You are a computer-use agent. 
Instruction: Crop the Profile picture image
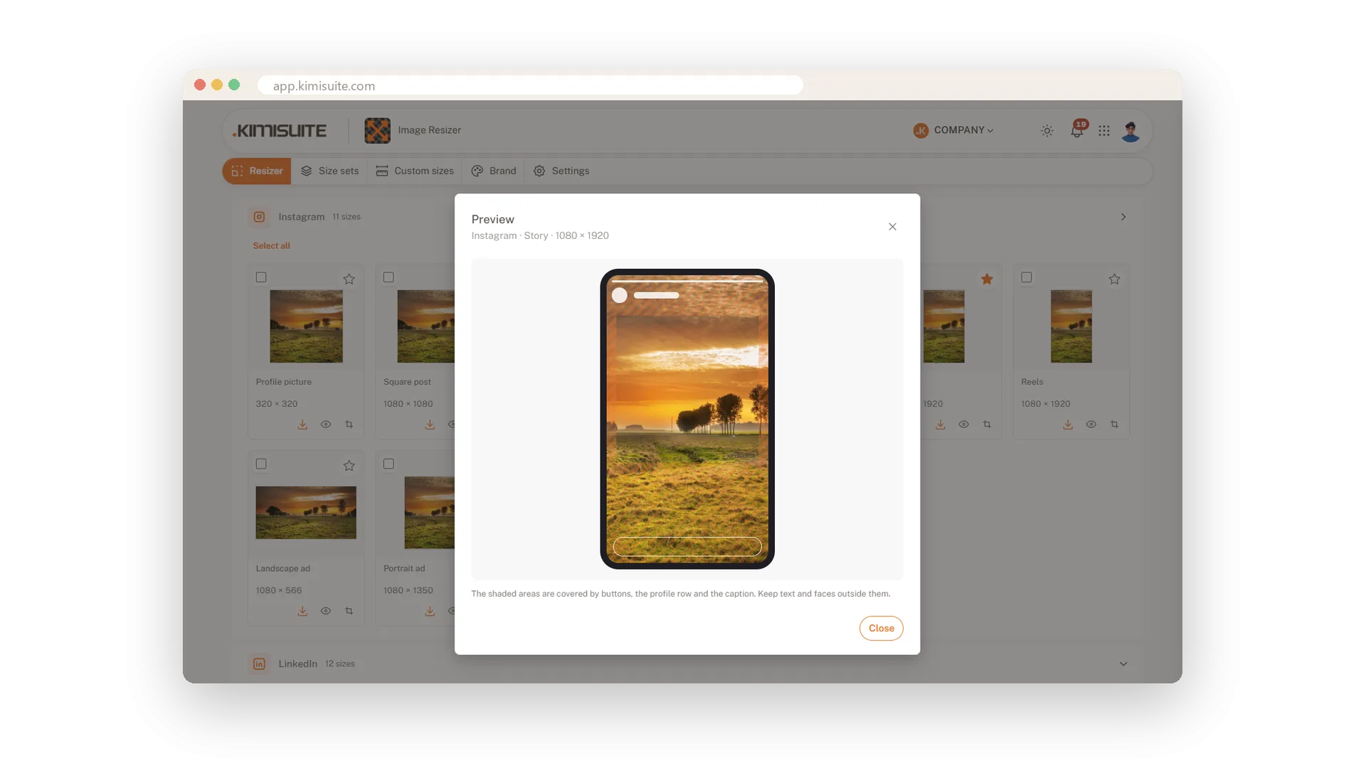(x=349, y=425)
